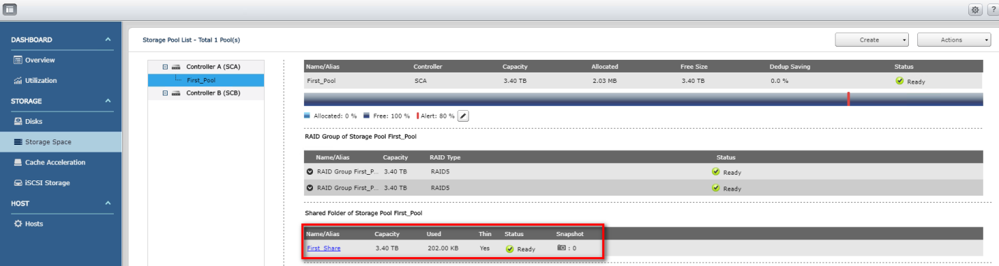Open the help question mark icon
This screenshot has height=266, width=999.
pos(992,10)
